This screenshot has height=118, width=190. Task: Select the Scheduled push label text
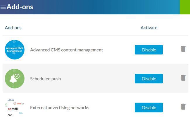(x=45, y=79)
